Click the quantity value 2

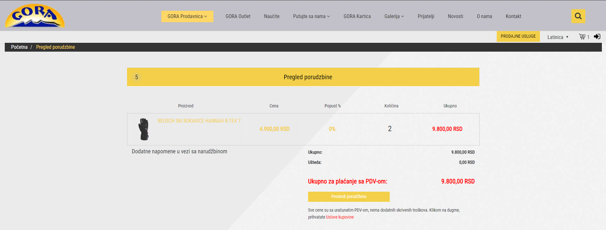click(390, 129)
